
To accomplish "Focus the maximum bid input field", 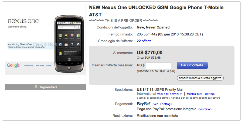I will pyautogui.click(x=158, y=65).
